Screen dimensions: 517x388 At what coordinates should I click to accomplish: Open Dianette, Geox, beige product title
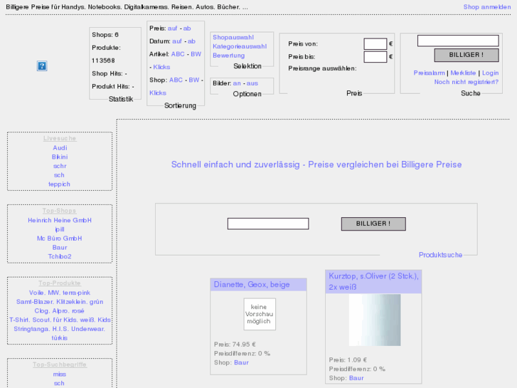[252, 285]
